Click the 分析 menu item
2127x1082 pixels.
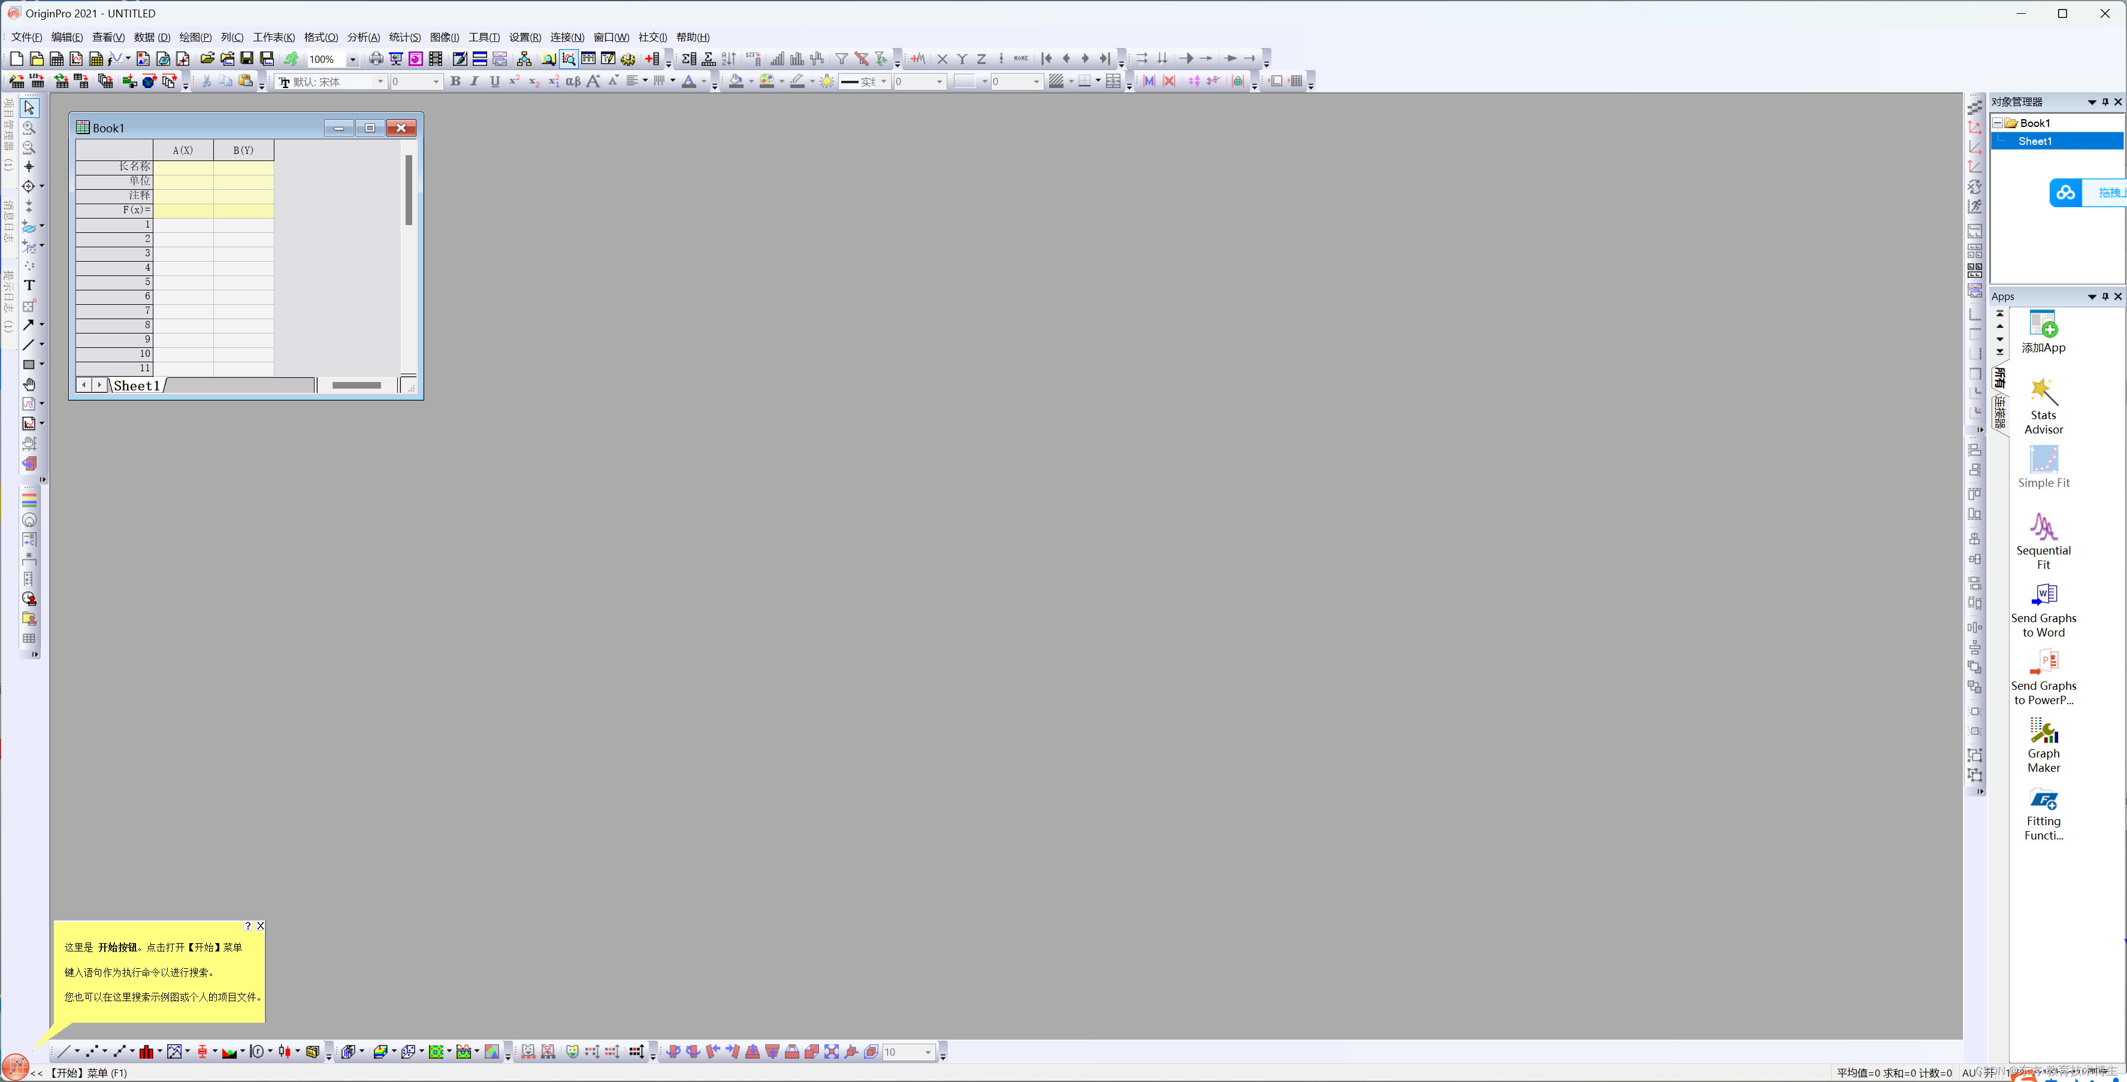(x=363, y=37)
